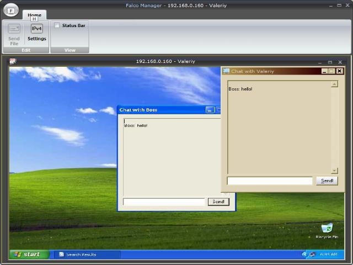The image size is (353, 265).
Task: Select 'Boss: hello!' text in Boss chat
Action: pos(136,125)
